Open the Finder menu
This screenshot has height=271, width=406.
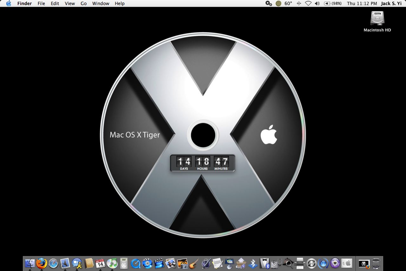point(24,3)
